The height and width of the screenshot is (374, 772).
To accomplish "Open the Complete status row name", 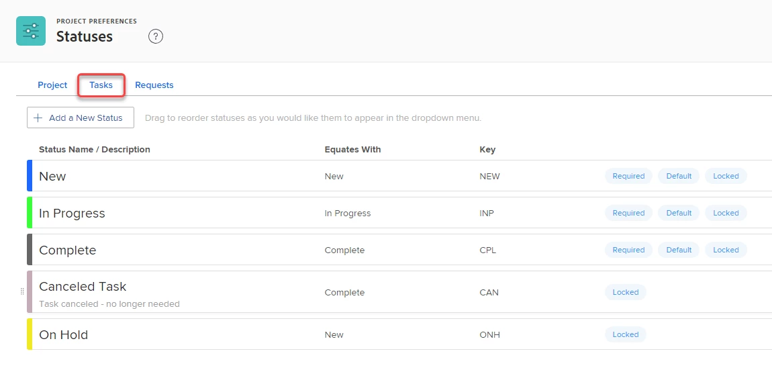I will [68, 250].
